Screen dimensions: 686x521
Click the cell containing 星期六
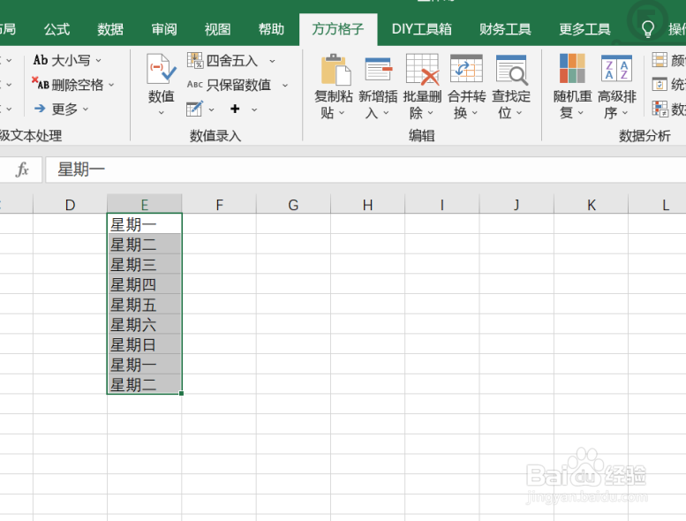pyautogui.click(x=145, y=325)
